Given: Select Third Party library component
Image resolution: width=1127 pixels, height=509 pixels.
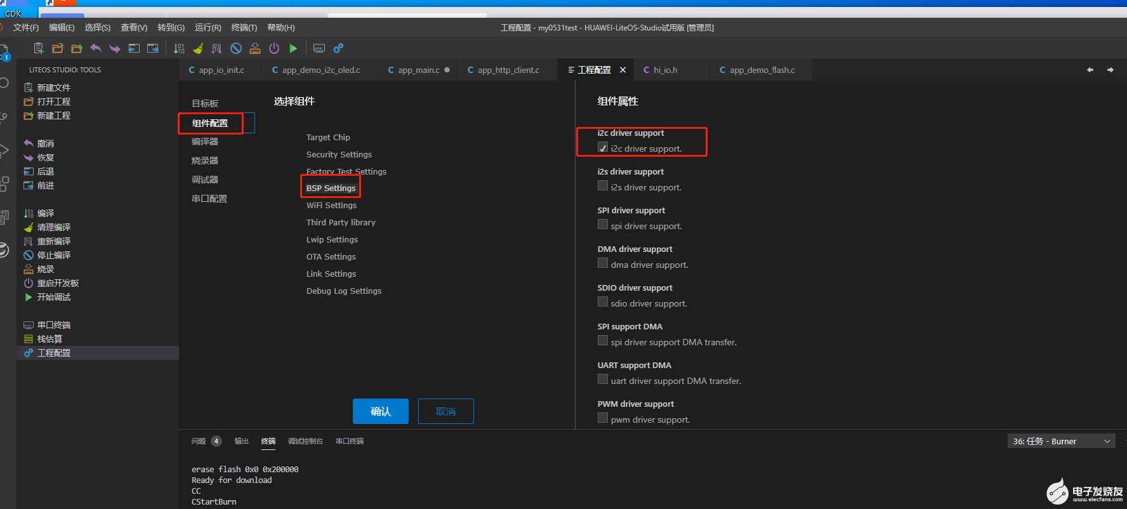Looking at the screenshot, I should [x=341, y=222].
